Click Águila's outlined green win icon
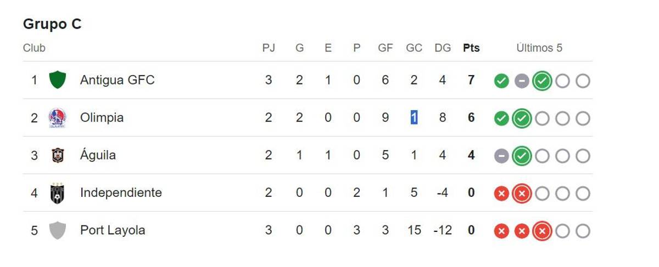The width and height of the screenshot is (659, 267). 522,156
